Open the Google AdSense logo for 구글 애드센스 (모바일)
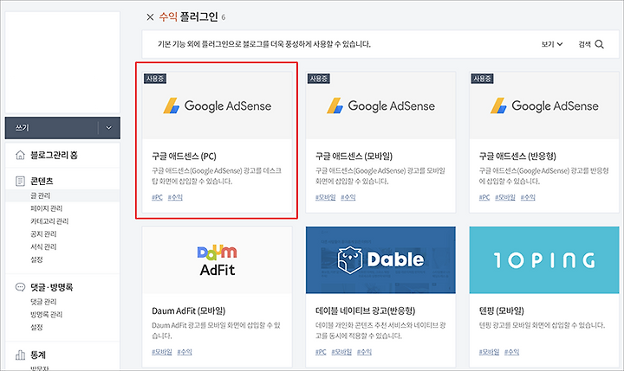The image size is (624, 371). (380, 106)
